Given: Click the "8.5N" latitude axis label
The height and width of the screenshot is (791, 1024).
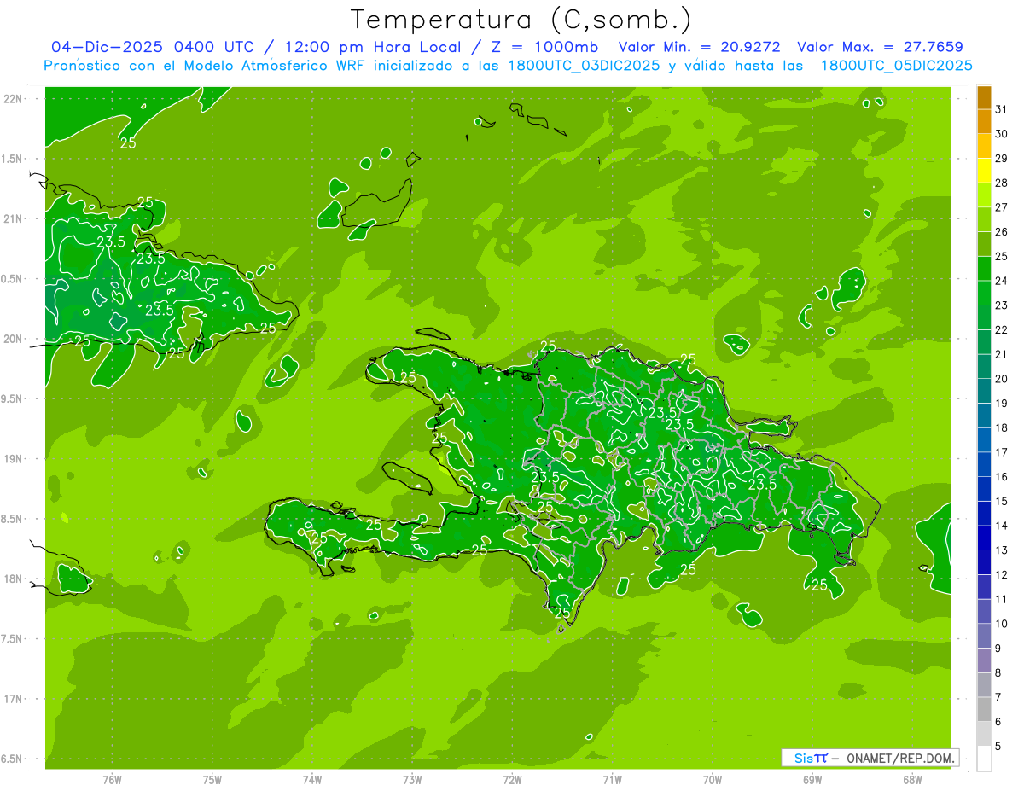Looking at the screenshot, I should tap(14, 519).
